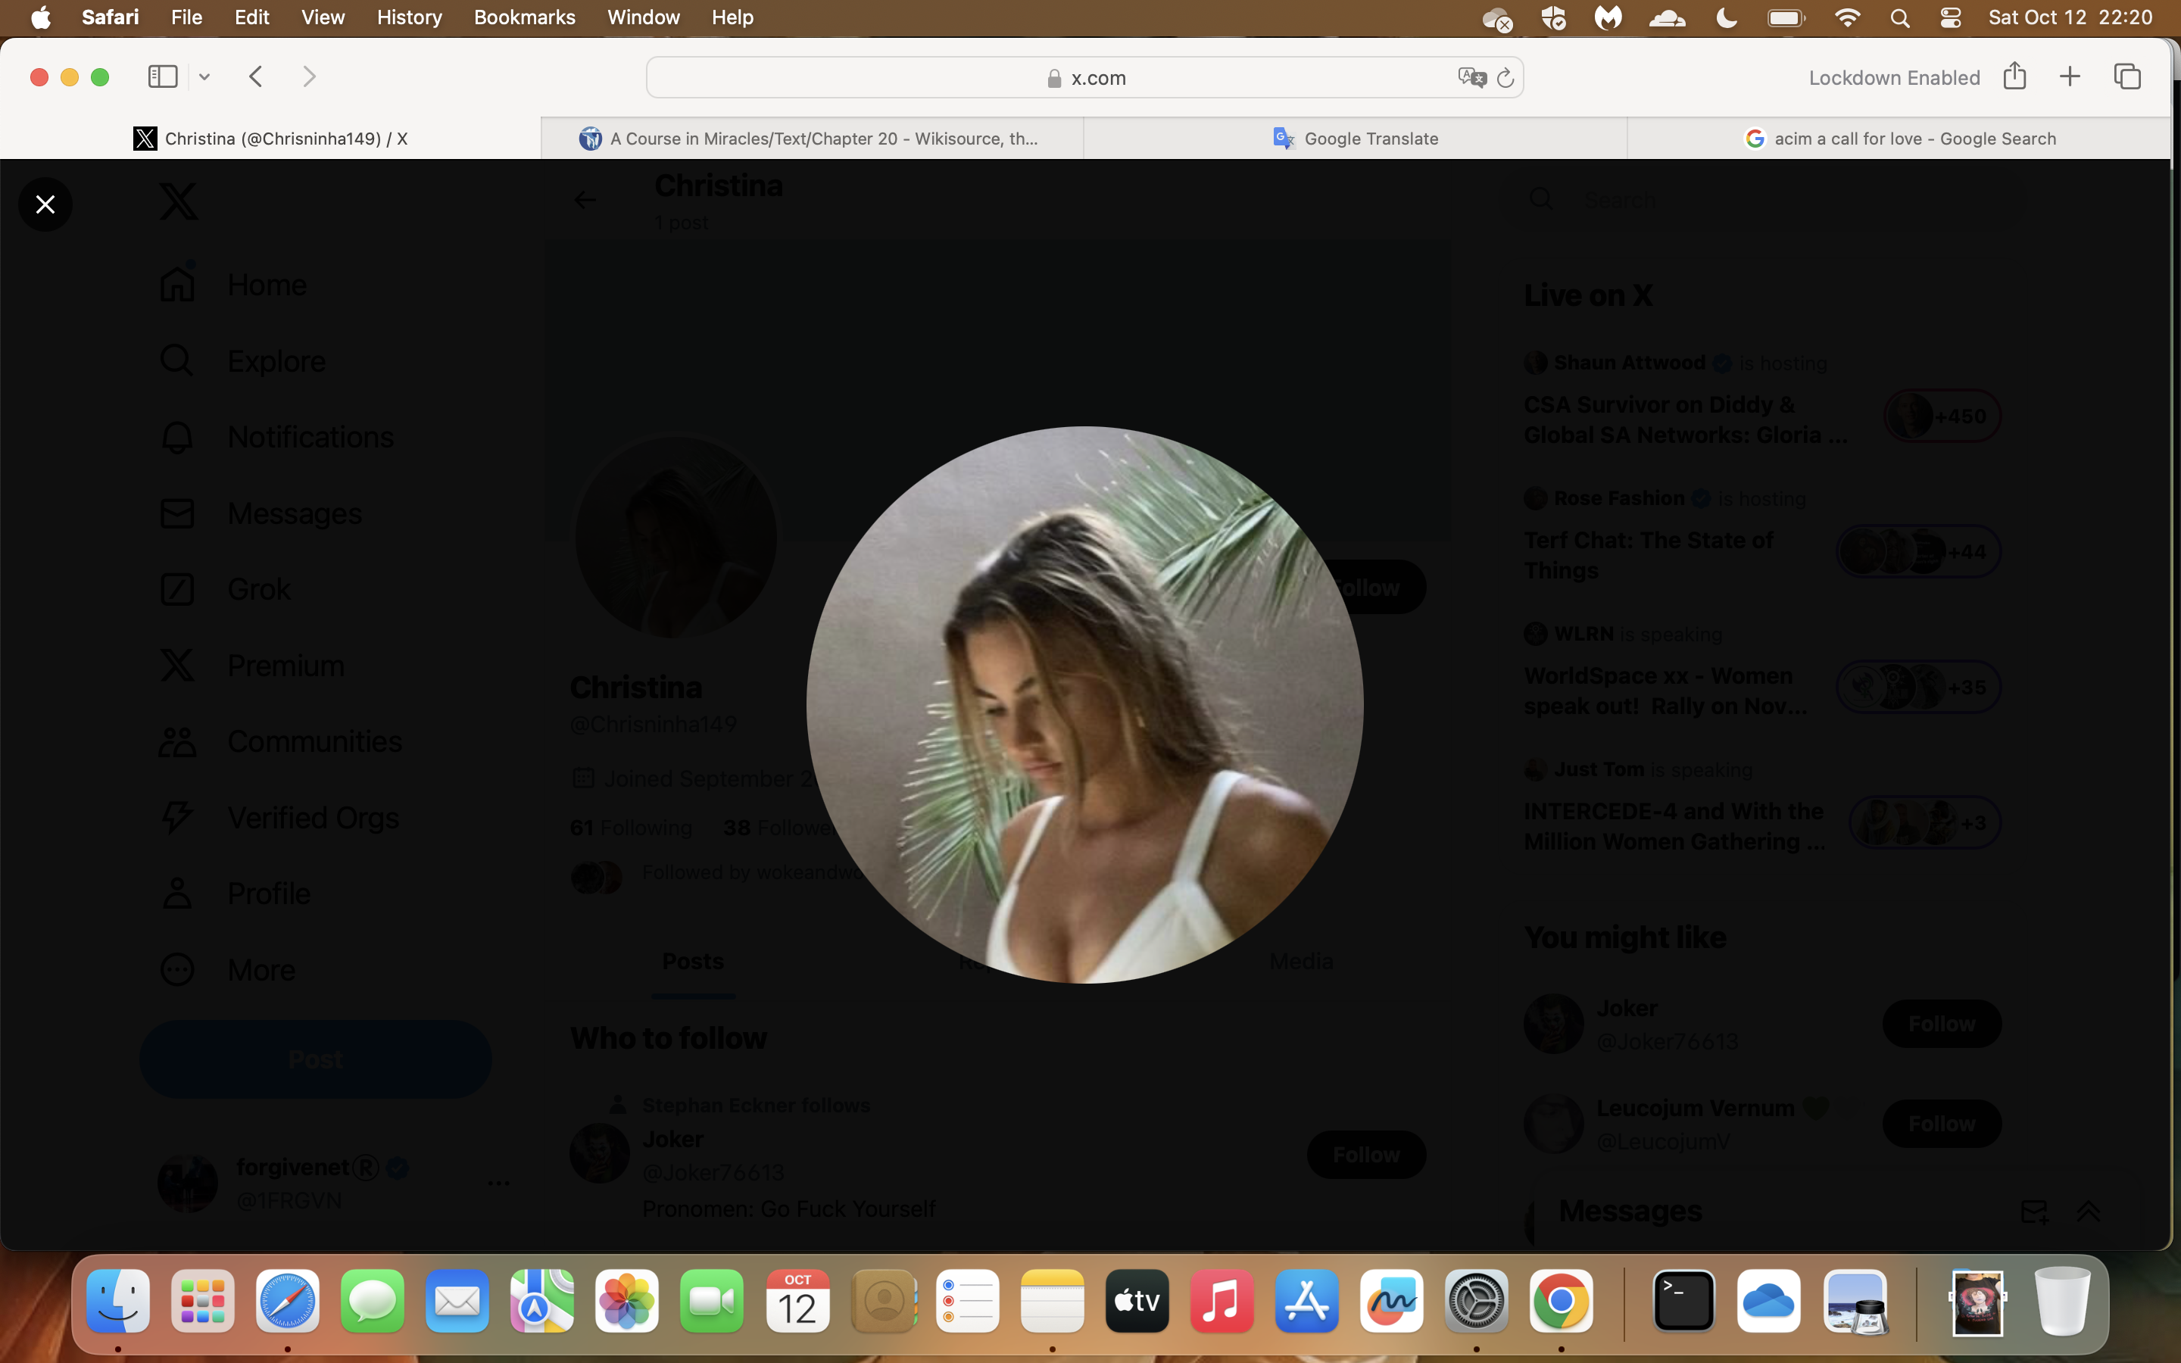Screen dimensions: 2181x1363
Task: Compose new message in Messages drawer
Action: pyautogui.click(x=2034, y=1212)
